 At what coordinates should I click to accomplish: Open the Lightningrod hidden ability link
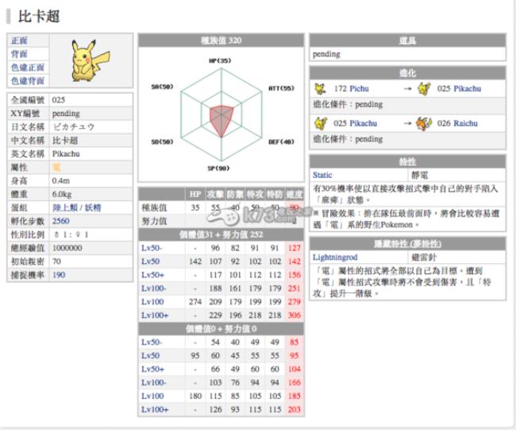click(x=335, y=257)
